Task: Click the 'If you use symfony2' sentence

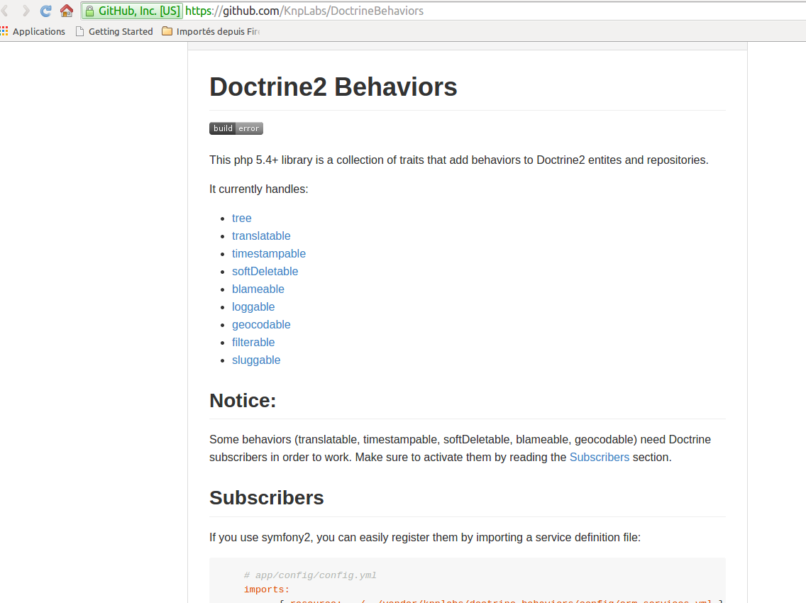Action: [424, 537]
